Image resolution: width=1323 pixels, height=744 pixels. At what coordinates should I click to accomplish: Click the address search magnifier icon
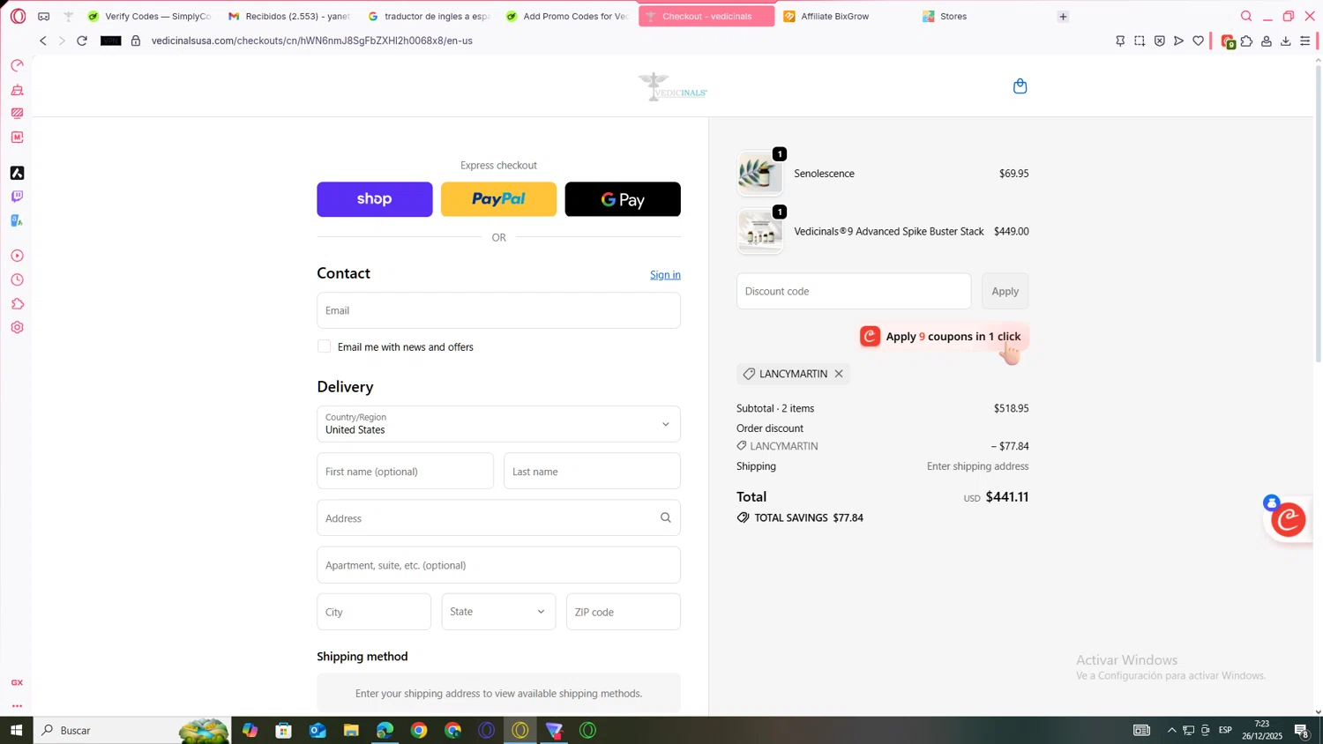666,518
